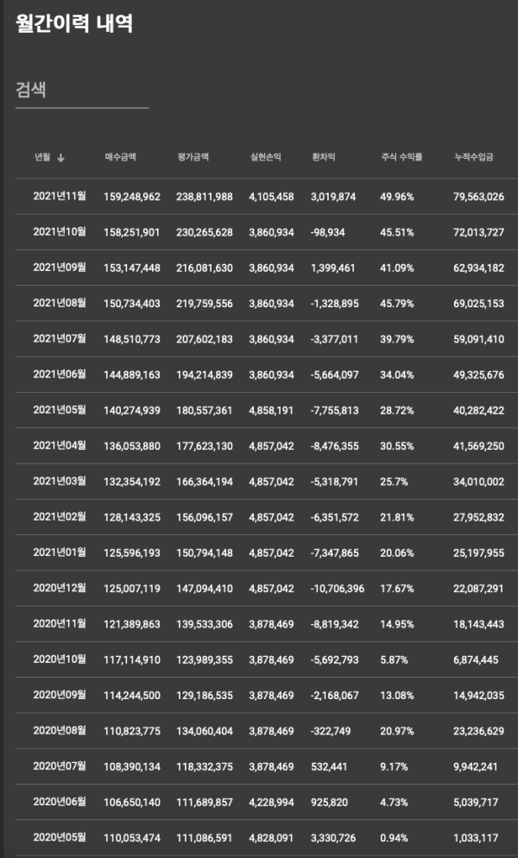The image size is (518, 858).
Task: Select the 2020년05월 row
Action: 267,838
